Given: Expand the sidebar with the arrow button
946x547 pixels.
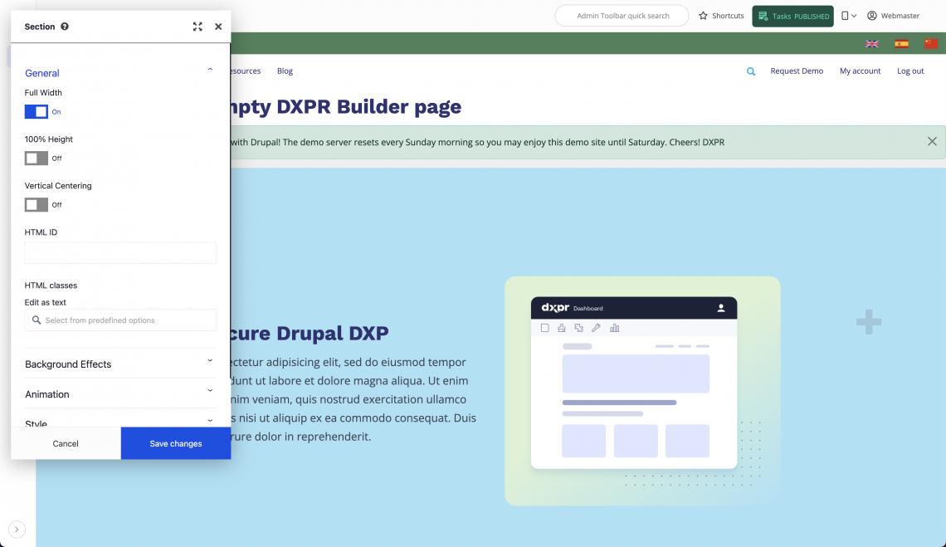Looking at the screenshot, I should [x=17, y=530].
